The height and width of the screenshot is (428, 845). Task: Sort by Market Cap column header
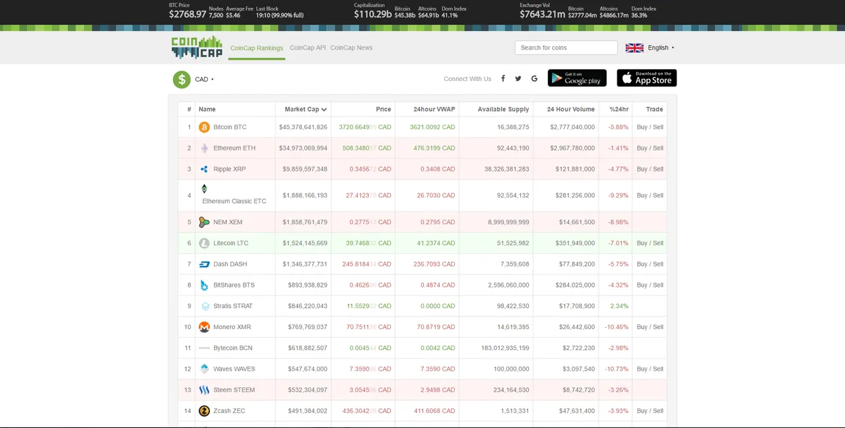tap(306, 109)
